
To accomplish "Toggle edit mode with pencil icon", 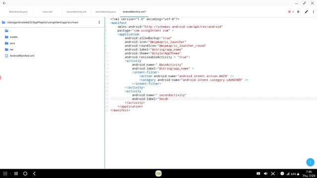I will tap(307, 12).
